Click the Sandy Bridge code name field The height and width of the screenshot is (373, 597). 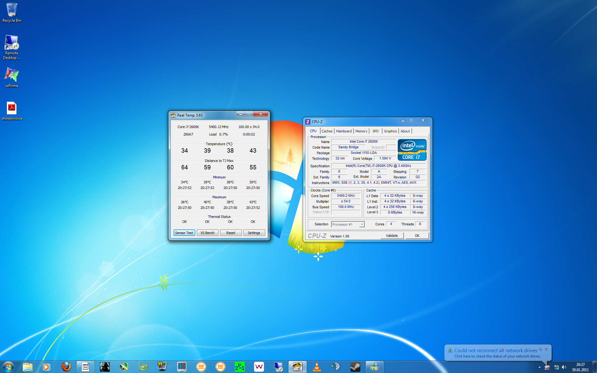pyautogui.click(x=348, y=147)
